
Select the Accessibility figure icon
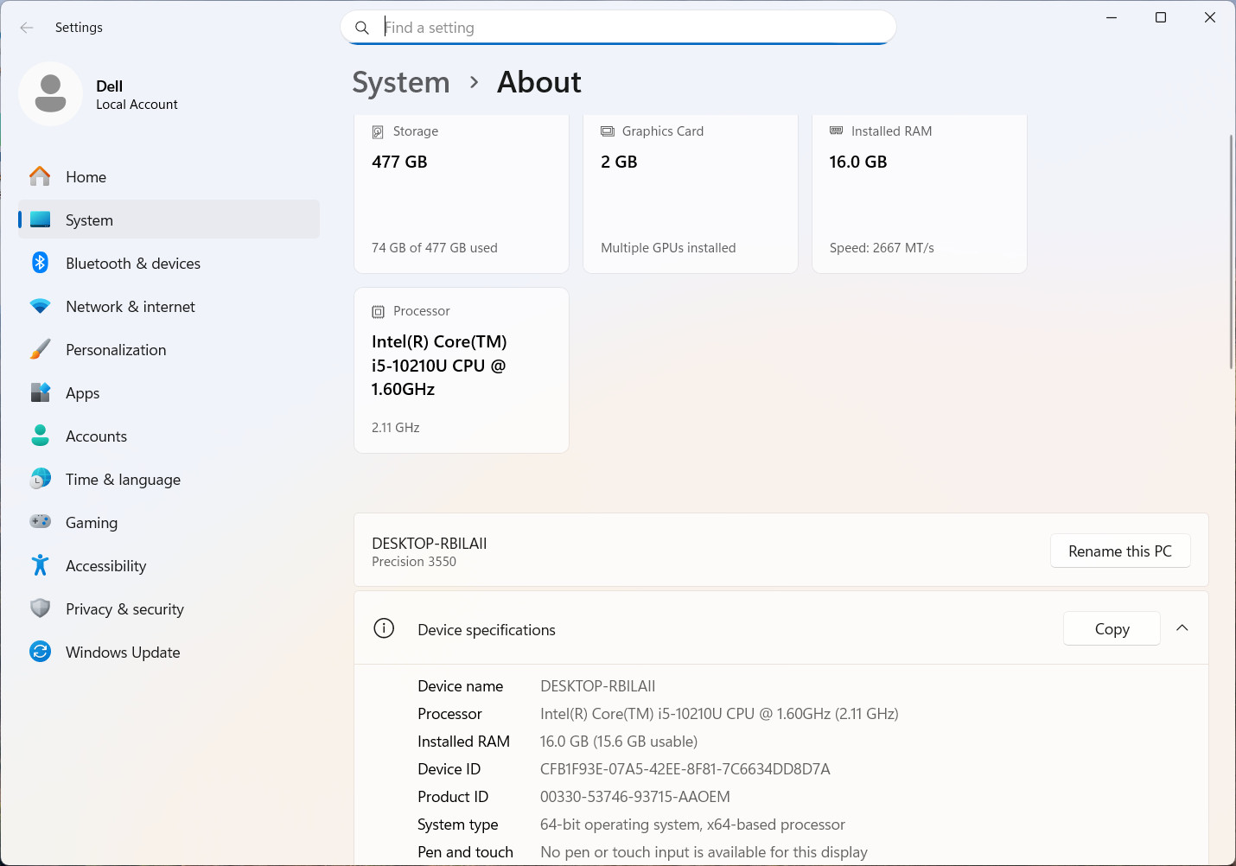[40, 565]
